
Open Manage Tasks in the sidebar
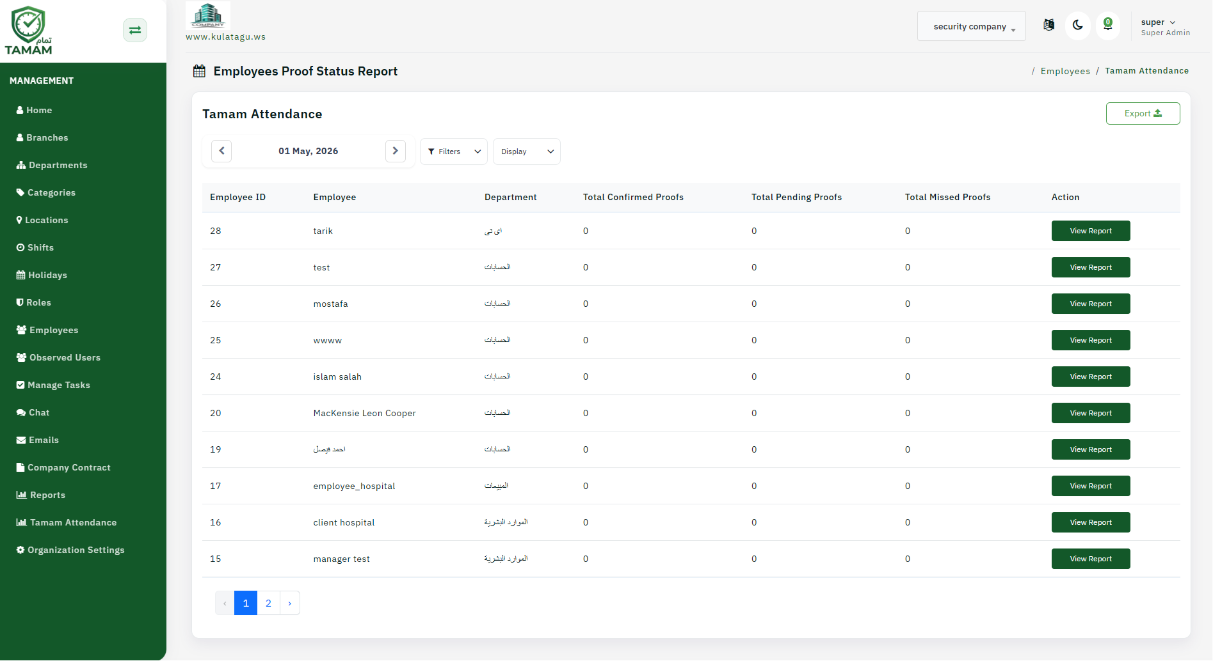point(53,385)
